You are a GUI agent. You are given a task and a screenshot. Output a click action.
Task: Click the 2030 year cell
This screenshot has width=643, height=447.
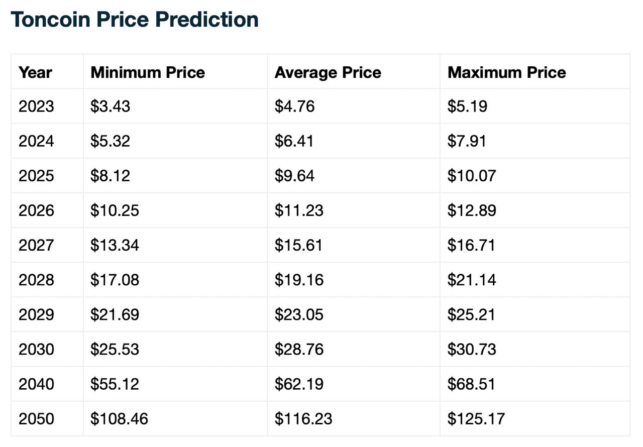36,349
